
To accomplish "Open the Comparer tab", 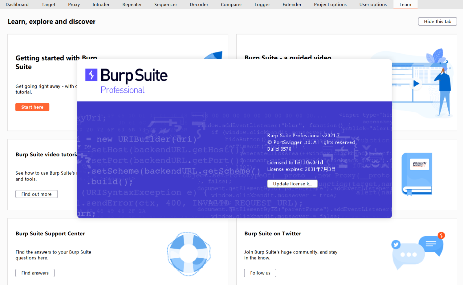I will tap(231, 5).
